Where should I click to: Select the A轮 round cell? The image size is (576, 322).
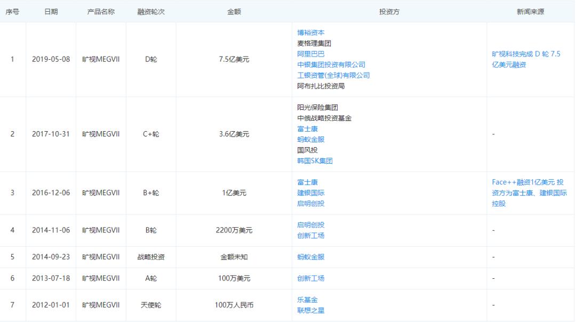click(150, 278)
